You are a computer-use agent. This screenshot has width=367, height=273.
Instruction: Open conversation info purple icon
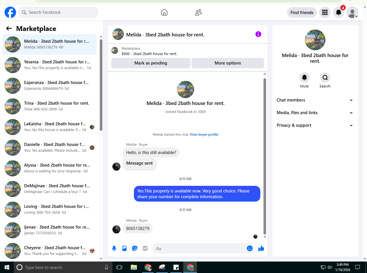[x=258, y=34]
